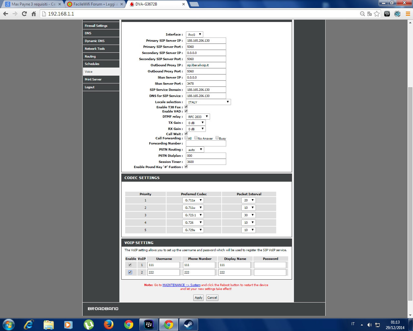The image size is (413, 331).
Task: Open Windows Explorer from taskbar
Action: pos(49,324)
